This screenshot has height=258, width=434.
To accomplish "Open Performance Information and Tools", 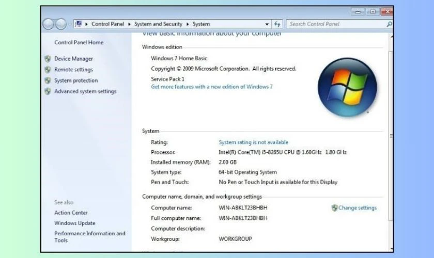I will coord(90,237).
